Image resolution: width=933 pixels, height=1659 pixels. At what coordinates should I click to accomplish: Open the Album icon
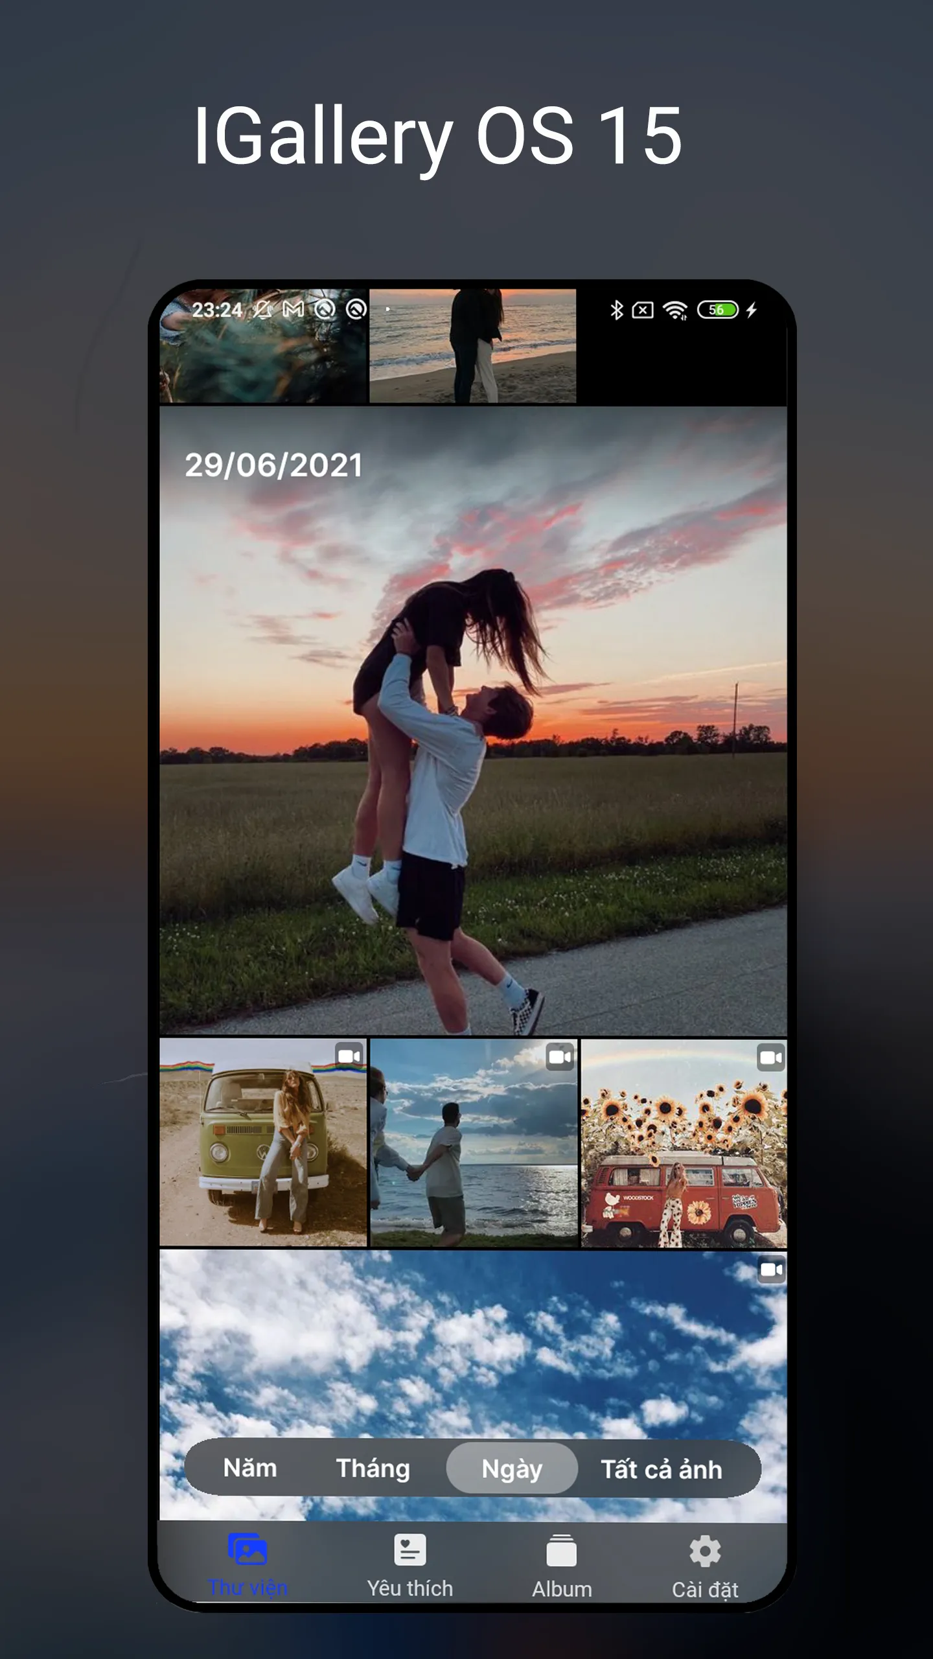coord(561,1550)
